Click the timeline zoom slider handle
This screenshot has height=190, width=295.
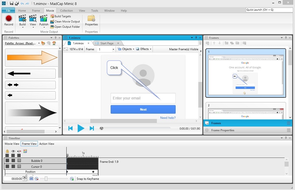(46, 178)
